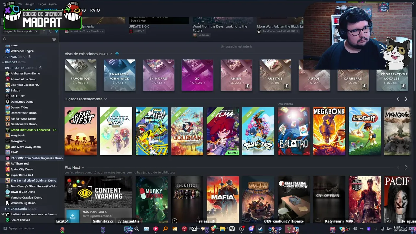Image resolution: width=416 pixels, height=234 pixels.
Task: Click the lightning icon beside TURNOS collection
Action: 29,57
